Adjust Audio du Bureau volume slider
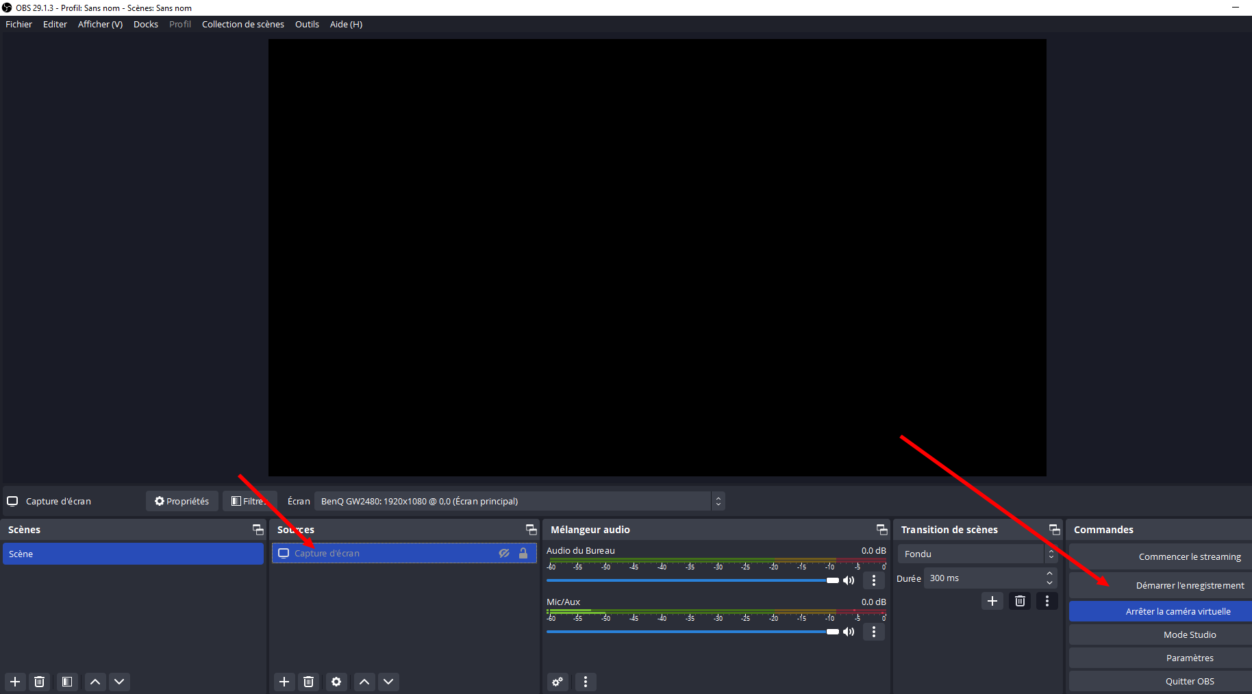1252x694 pixels. click(692, 580)
